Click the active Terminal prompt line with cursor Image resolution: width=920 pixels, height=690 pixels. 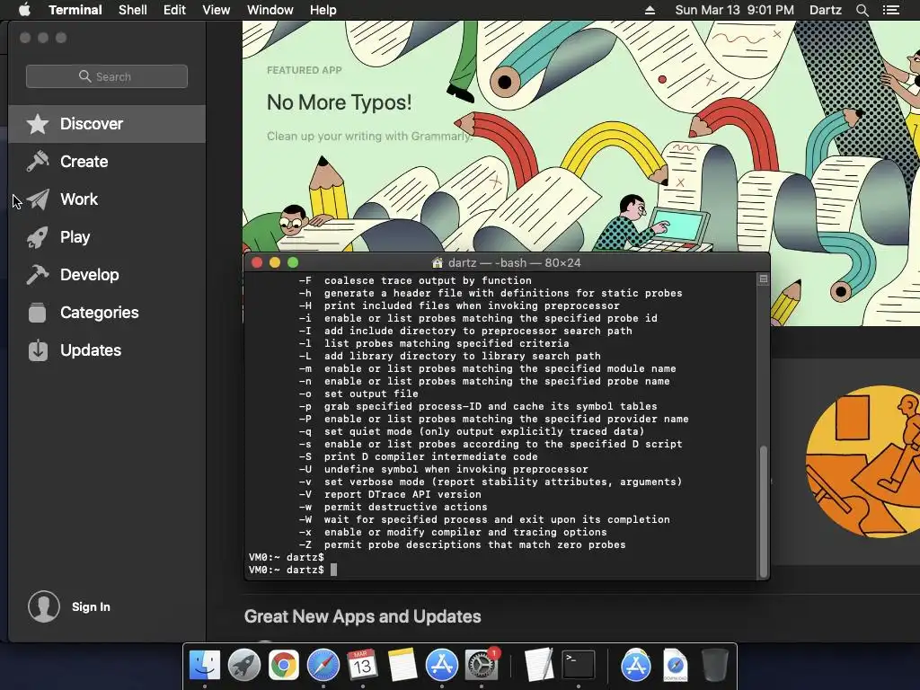[x=294, y=570]
